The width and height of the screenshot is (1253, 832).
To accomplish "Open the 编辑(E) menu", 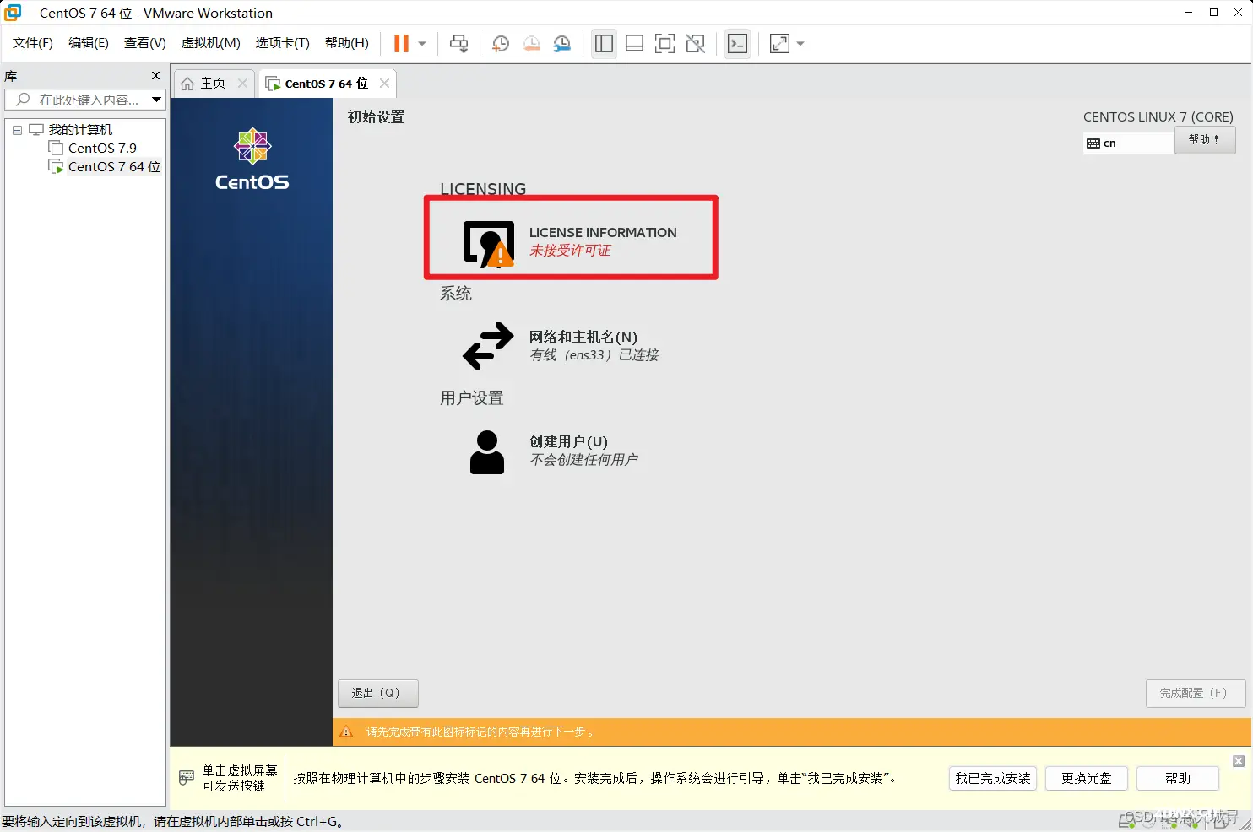I will (x=89, y=43).
